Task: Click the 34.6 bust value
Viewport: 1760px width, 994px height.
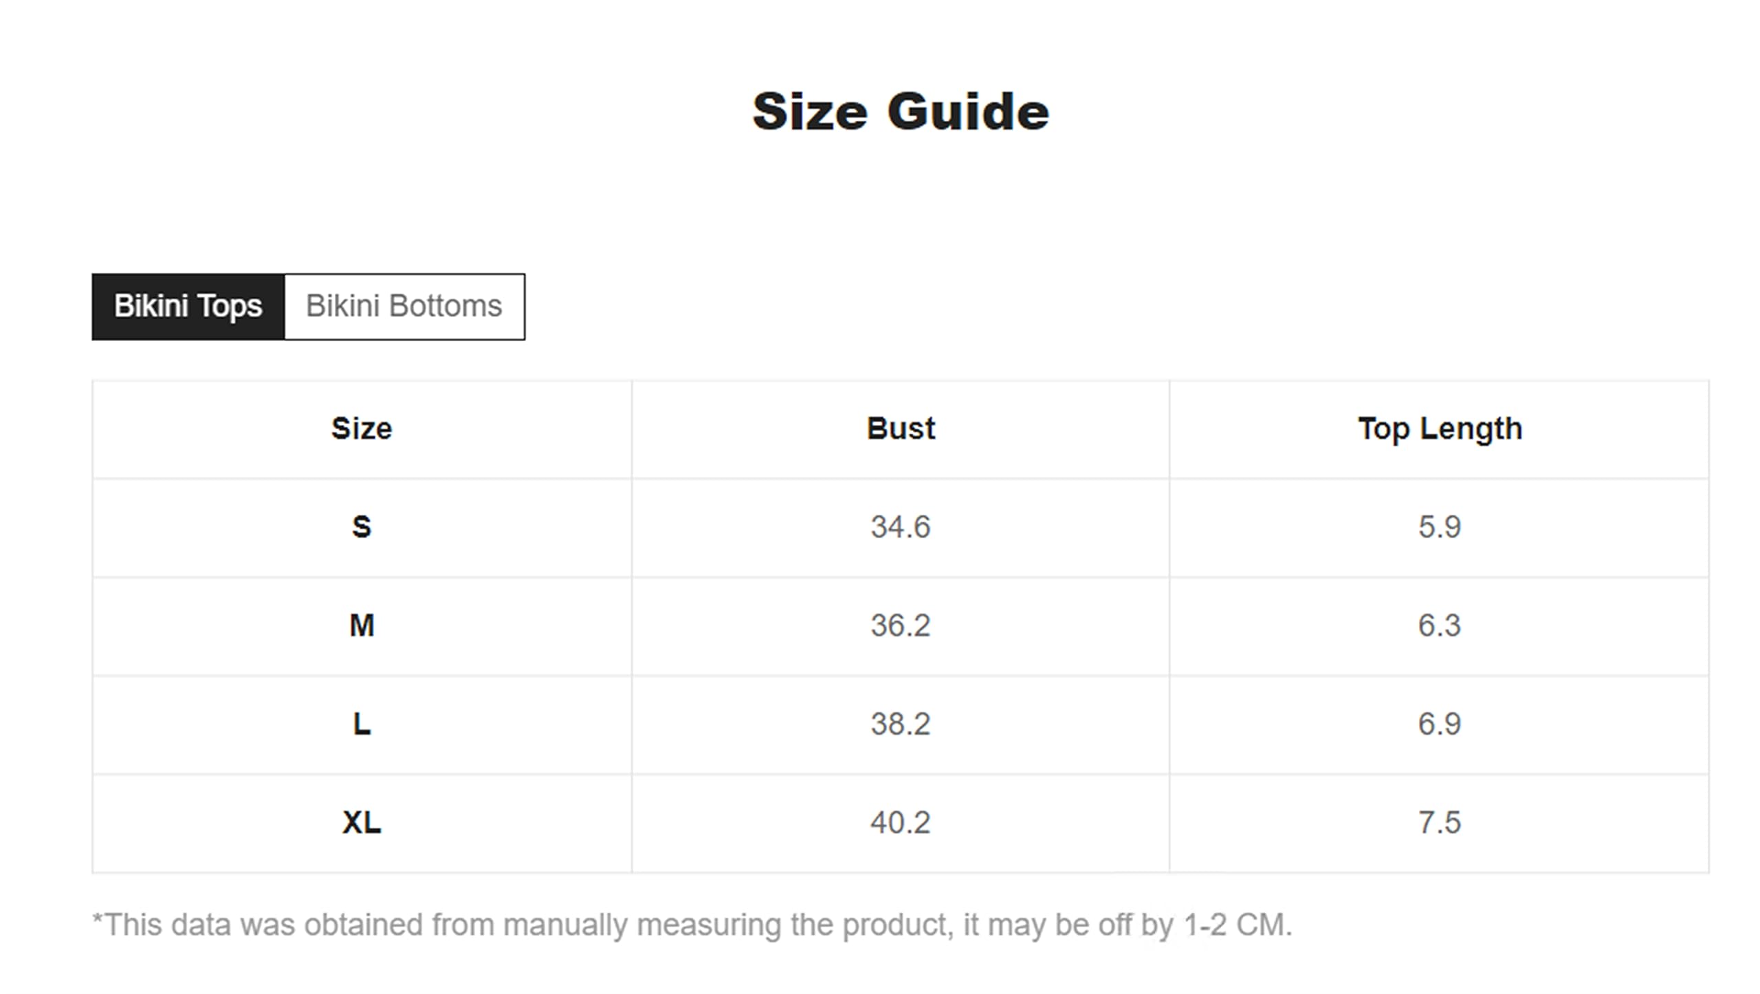Action: click(901, 527)
